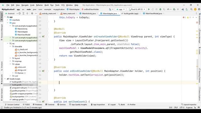This screenshot has height=113, width=201.
Task: Expand the layout folder
Action: 10,58
